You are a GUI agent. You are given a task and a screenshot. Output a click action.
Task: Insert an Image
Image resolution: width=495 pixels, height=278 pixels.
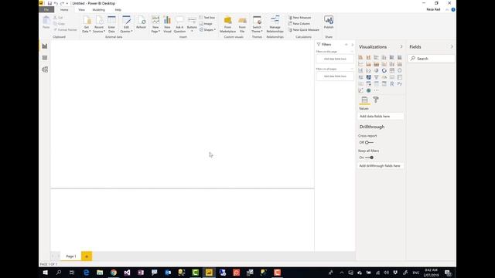pos(206,24)
